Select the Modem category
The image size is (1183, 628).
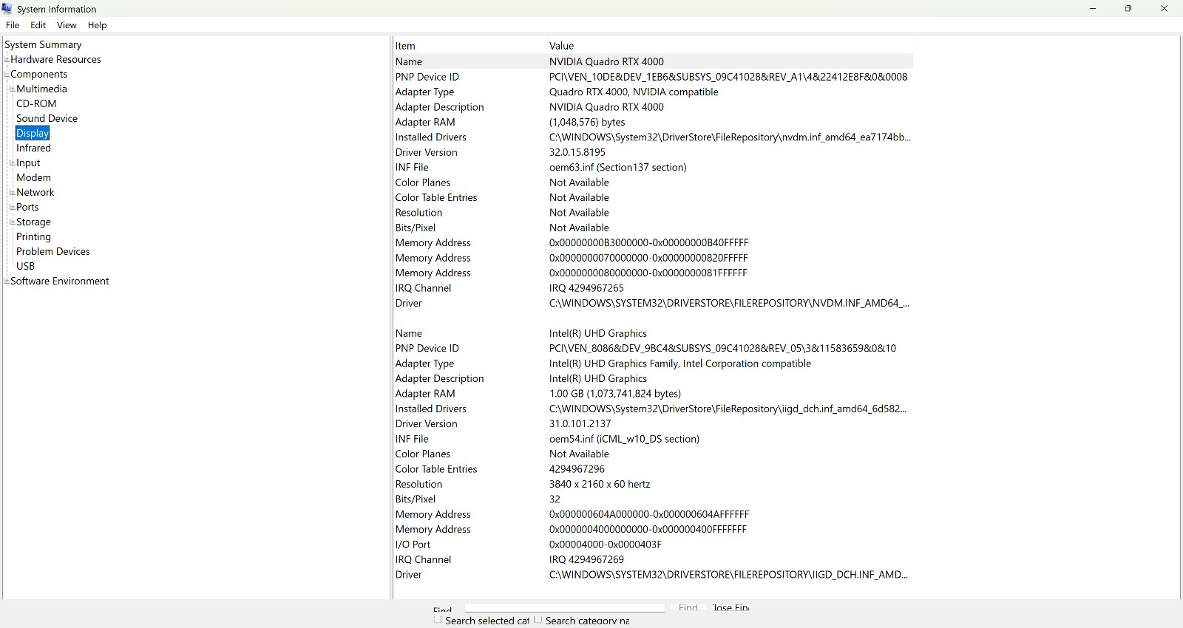point(33,178)
